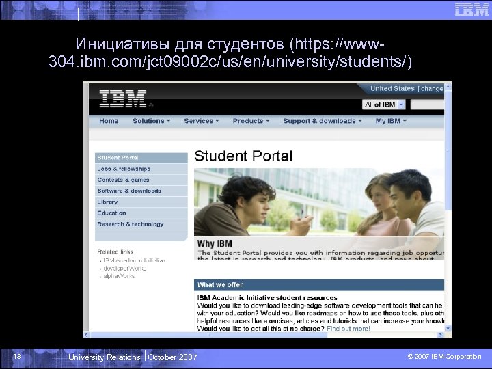Viewport: 492px width, 369px height.
Task: Click the vertical scrollbar up arrow
Action: 448,87
